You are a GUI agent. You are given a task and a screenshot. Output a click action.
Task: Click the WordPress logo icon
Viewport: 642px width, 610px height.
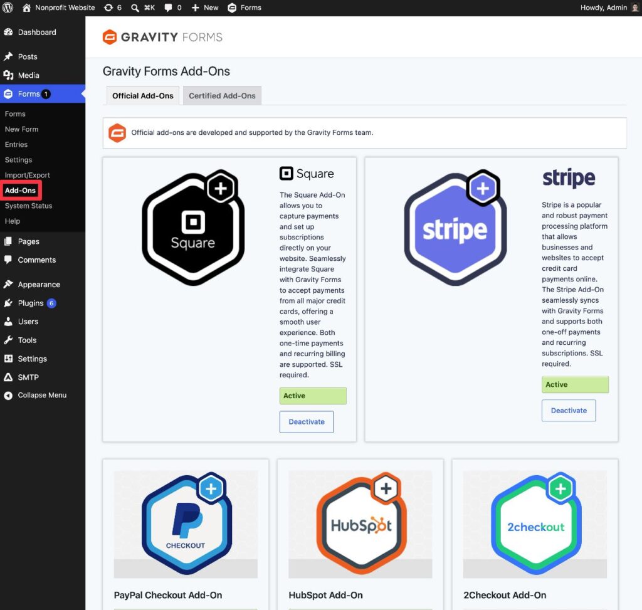pyautogui.click(x=8, y=8)
